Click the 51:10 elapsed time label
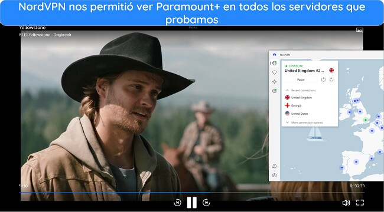 24,186
